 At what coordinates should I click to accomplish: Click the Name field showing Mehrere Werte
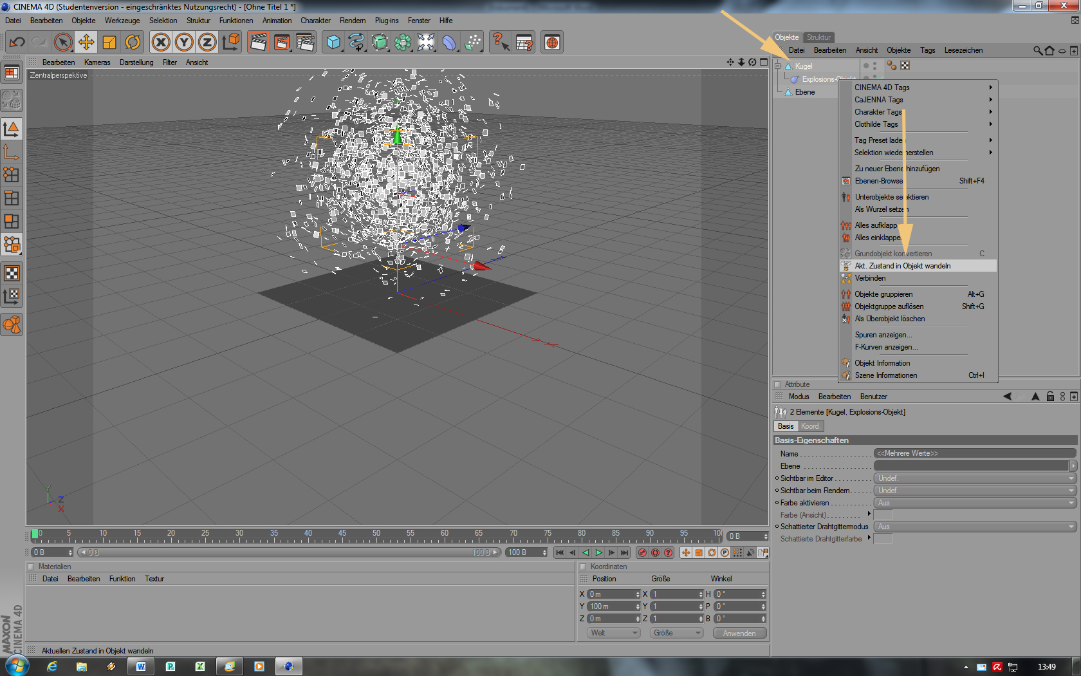975,453
